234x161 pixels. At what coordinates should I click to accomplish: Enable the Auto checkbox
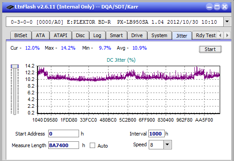pyautogui.click(x=92, y=145)
